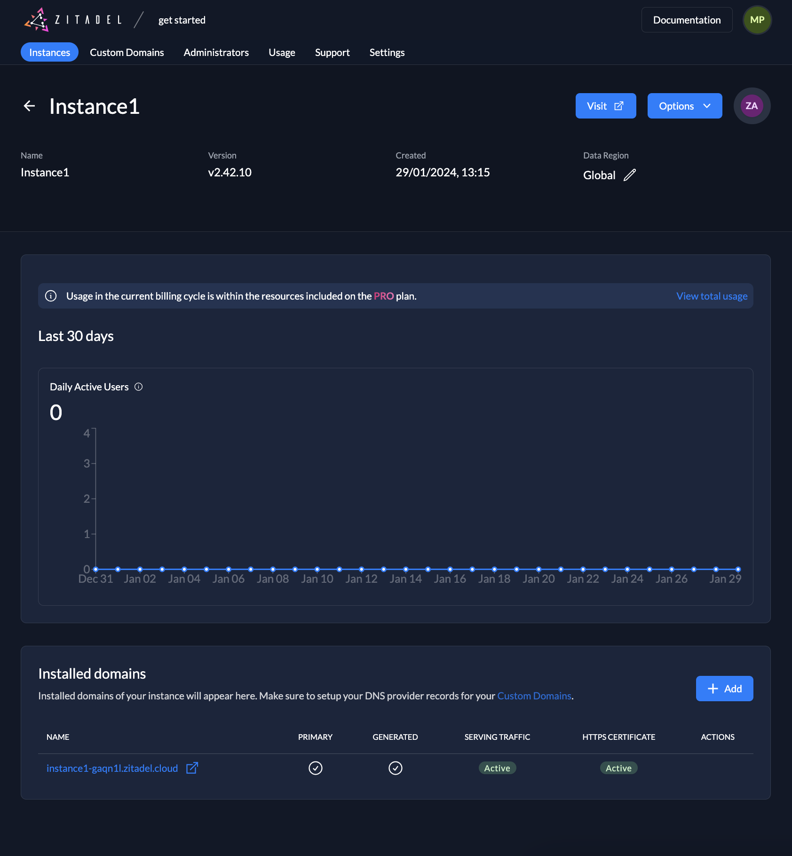Screen dimensions: 792x856
Task: Open the instance1-gaqn1l.zitadel.cloud link
Action: tap(112, 768)
